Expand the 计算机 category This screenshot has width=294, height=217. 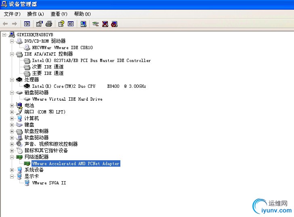(12, 118)
